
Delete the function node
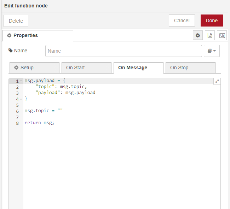[16, 21]
